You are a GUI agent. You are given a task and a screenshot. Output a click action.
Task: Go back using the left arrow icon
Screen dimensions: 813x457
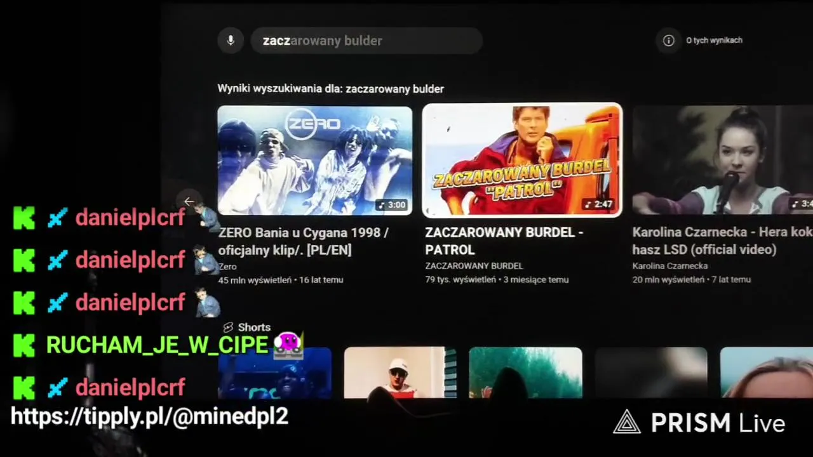189,202
